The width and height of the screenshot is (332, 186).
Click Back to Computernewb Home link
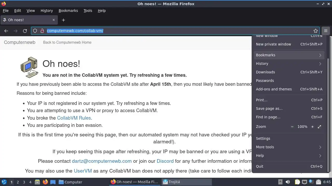point(67,42)
